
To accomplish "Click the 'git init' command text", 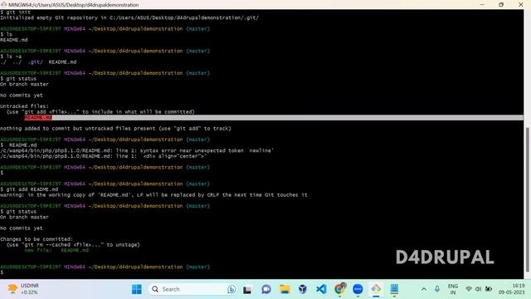I will (18, 12).
